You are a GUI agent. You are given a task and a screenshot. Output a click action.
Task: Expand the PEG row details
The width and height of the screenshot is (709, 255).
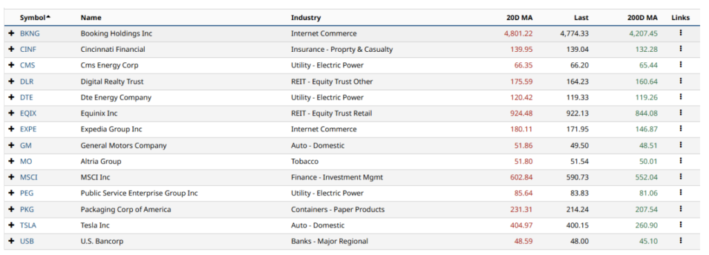point(11,193)
